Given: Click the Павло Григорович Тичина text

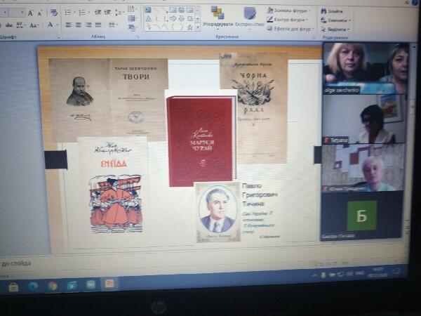Looking at the screenshot, I should pyautogui.click(x=260, y=195).
